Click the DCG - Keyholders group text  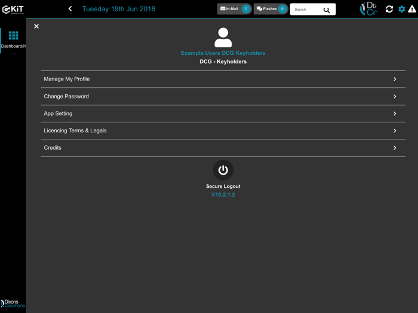pos(223,61)
